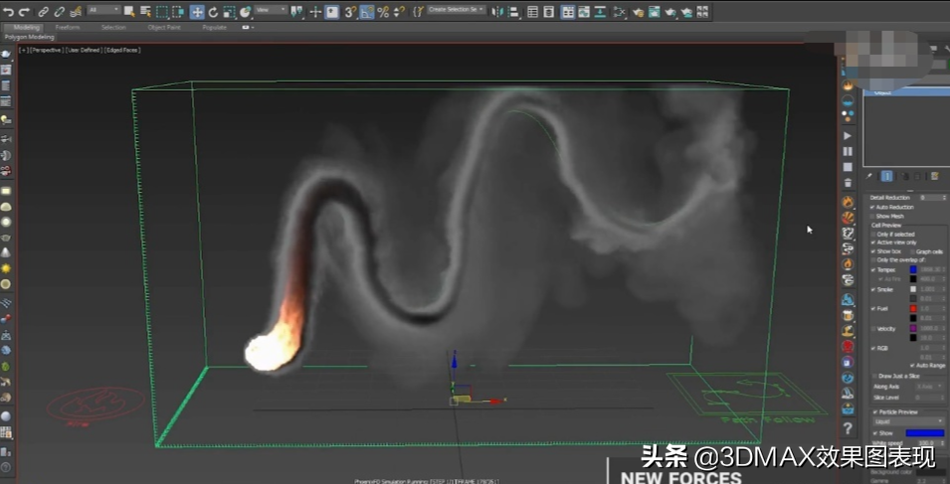Open the Material Editor icon
Image resolution: width=950 pixels, height=484 pixels.
(x=619, y=12)
